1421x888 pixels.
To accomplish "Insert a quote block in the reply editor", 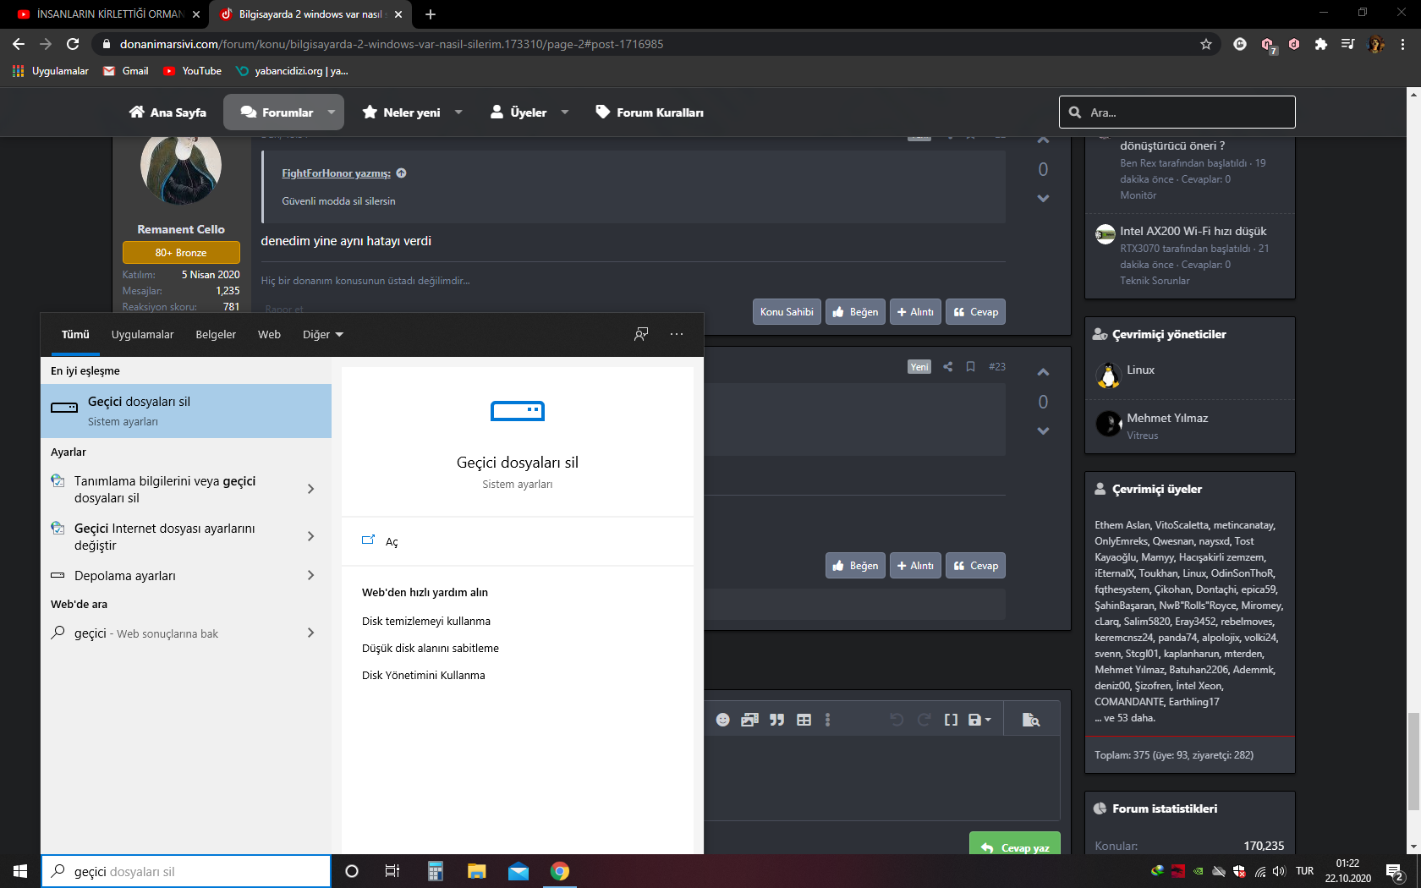I will click(776, 720).
